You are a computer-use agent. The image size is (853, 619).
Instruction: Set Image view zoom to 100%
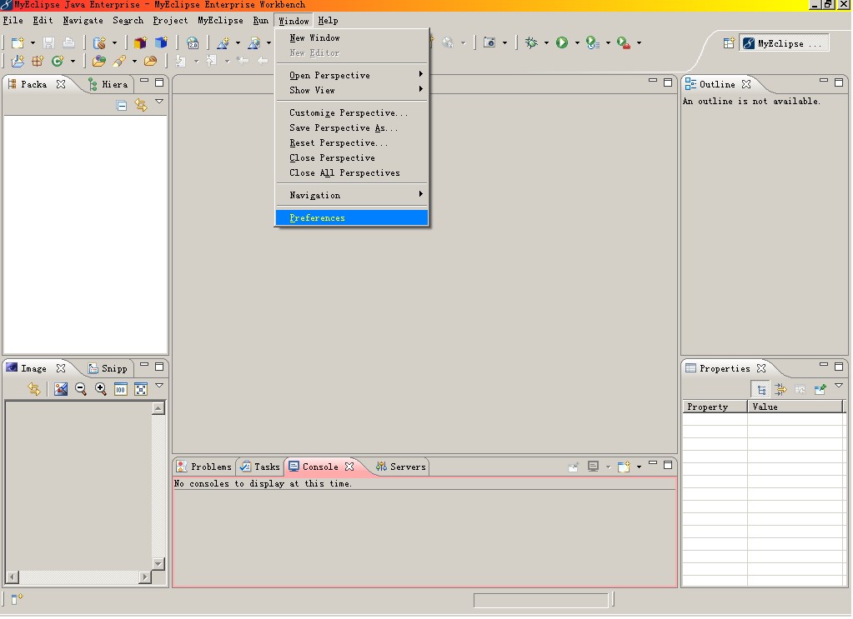(x=120, y=388)
